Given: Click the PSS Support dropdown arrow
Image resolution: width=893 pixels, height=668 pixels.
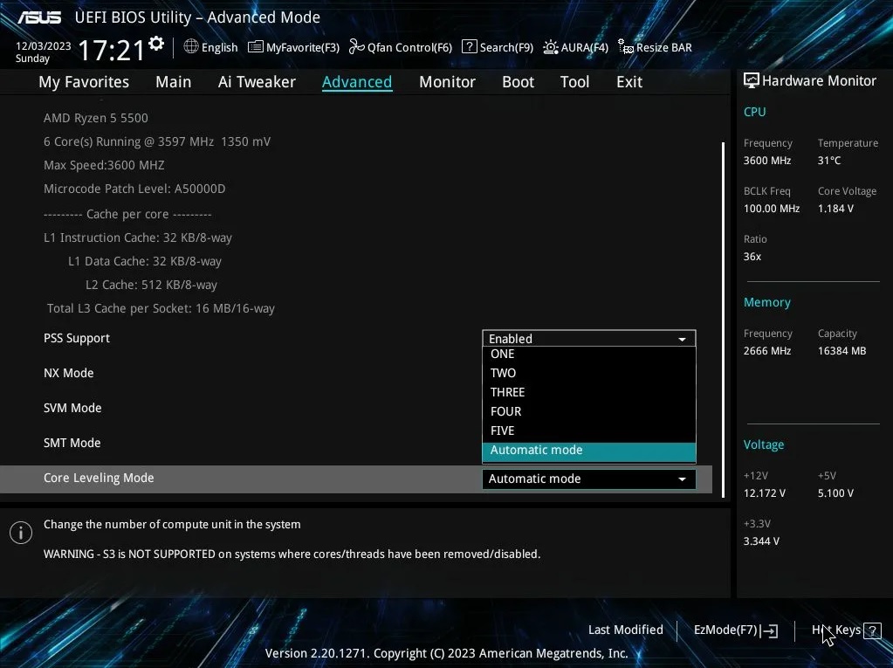Looking at the screenshot, I should [682, 340].
